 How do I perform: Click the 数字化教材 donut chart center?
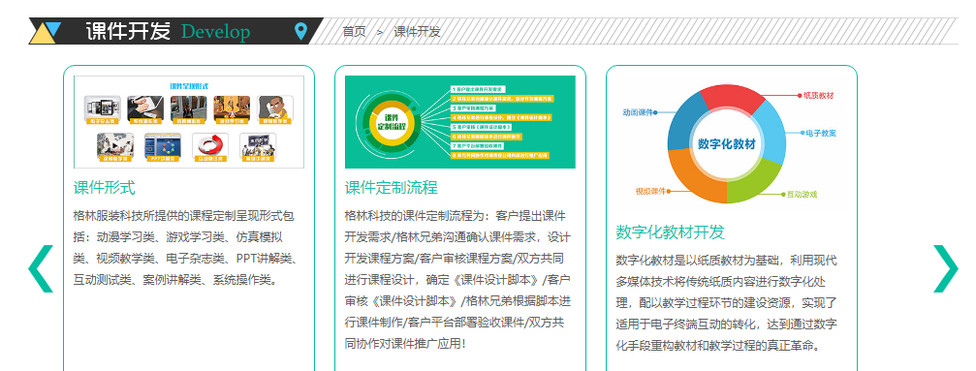(726, 144)
